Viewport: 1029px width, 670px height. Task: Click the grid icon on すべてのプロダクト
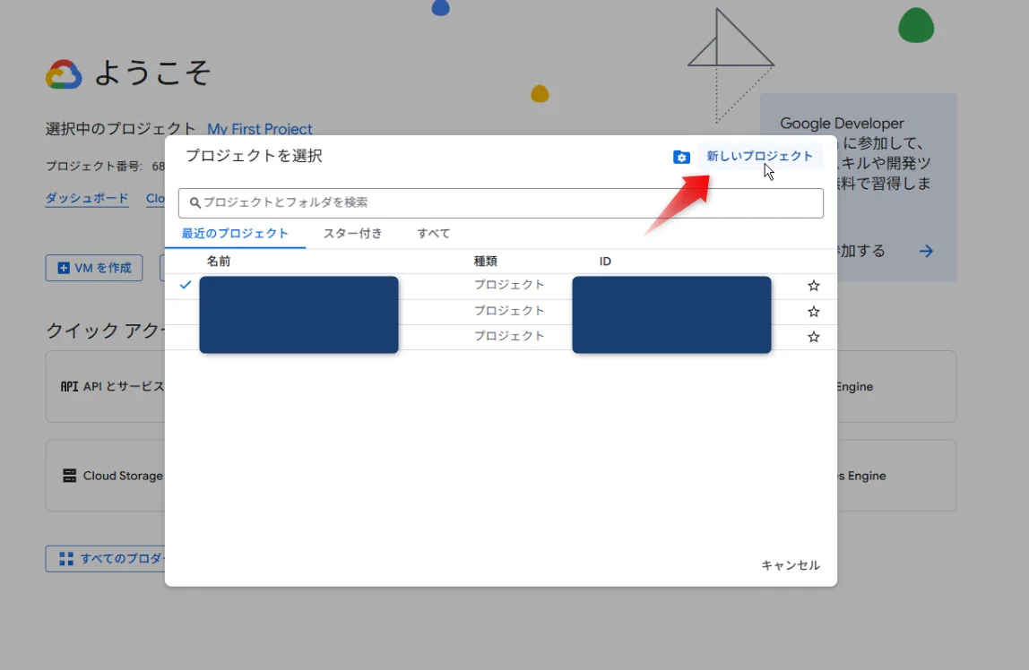point(65,559)
